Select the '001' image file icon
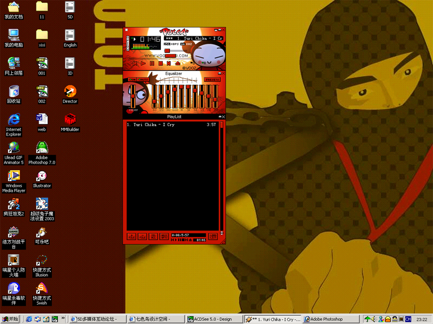 click(x=42, y=66)
